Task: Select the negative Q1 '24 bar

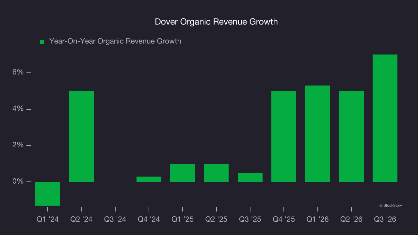Action: (48, 194)
